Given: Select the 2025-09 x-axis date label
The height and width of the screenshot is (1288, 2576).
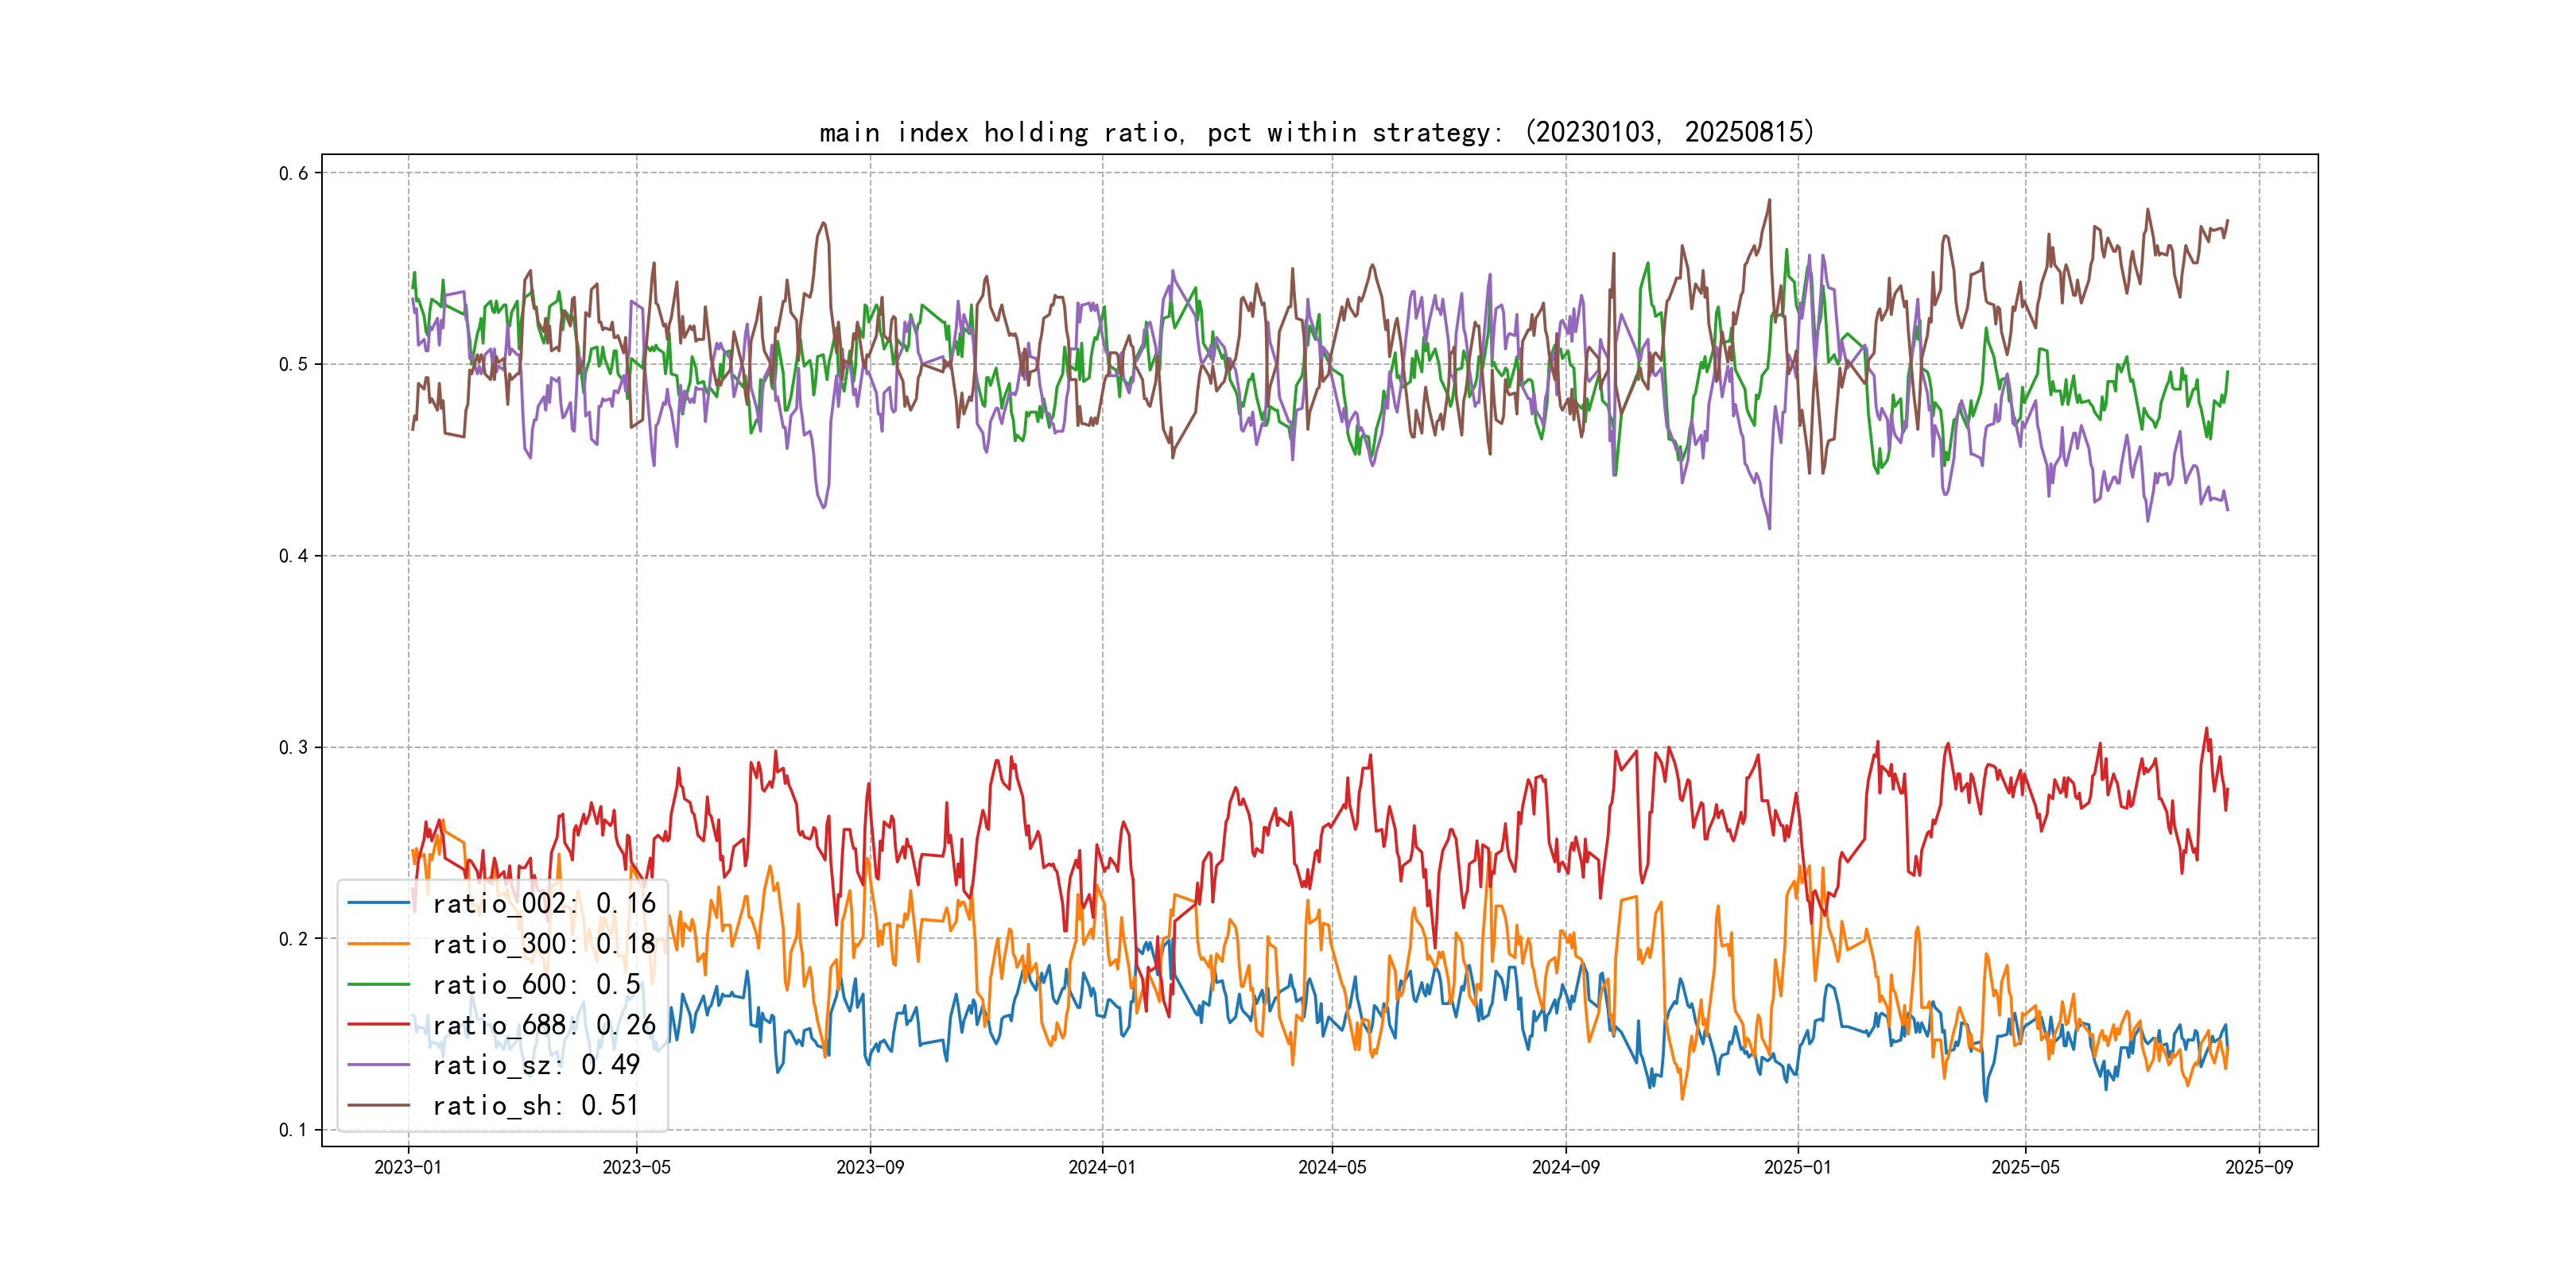Looking at the screenshot, I should pyautogui.click(x=2259, y=1167).
